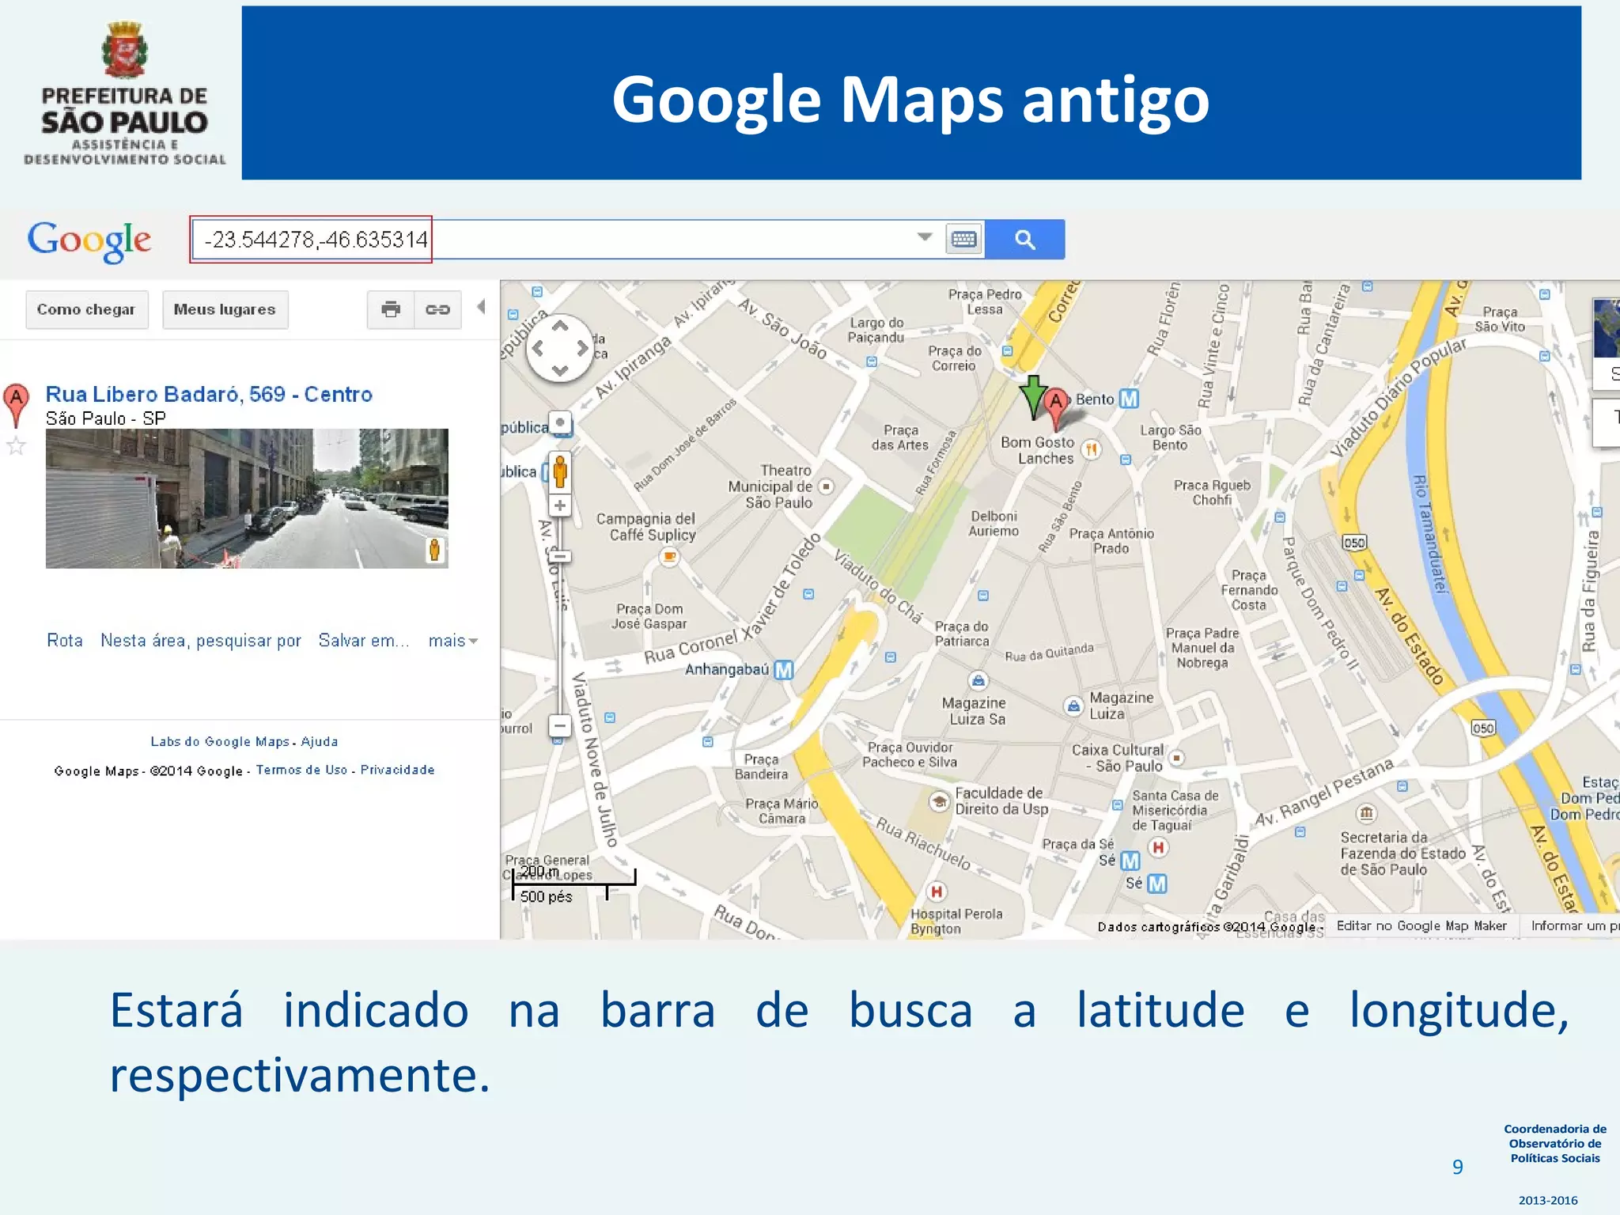1620x1215 pixels.
Task: Open the Privacidade link
Action: 397,770
